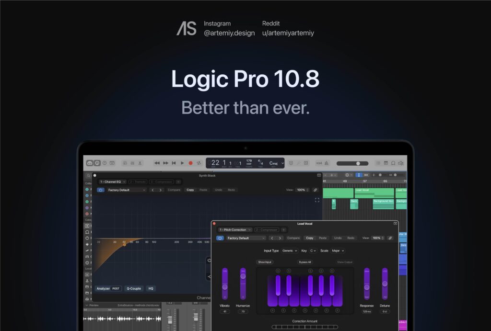Click the record button in transport
Viewport: 491px width, 331px height.
tap(190, 163)
